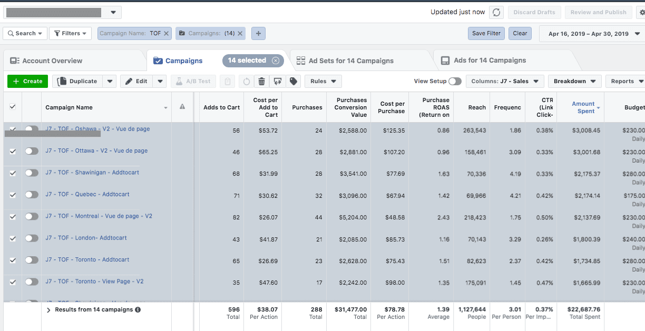This screenshot has height=331, width=645.
Task: Open the Tags icon to label campaigns
Action: pos(294,81)
